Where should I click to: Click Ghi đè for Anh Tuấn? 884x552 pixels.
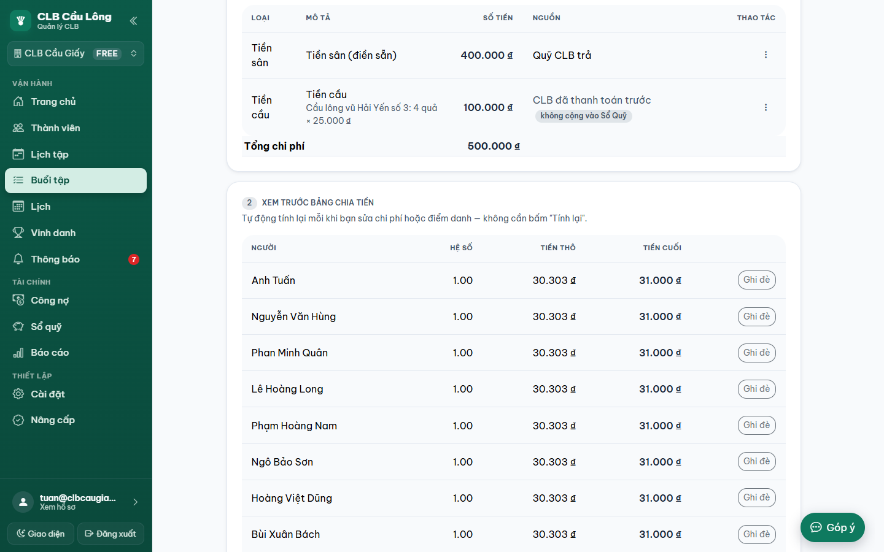(757, 280)
